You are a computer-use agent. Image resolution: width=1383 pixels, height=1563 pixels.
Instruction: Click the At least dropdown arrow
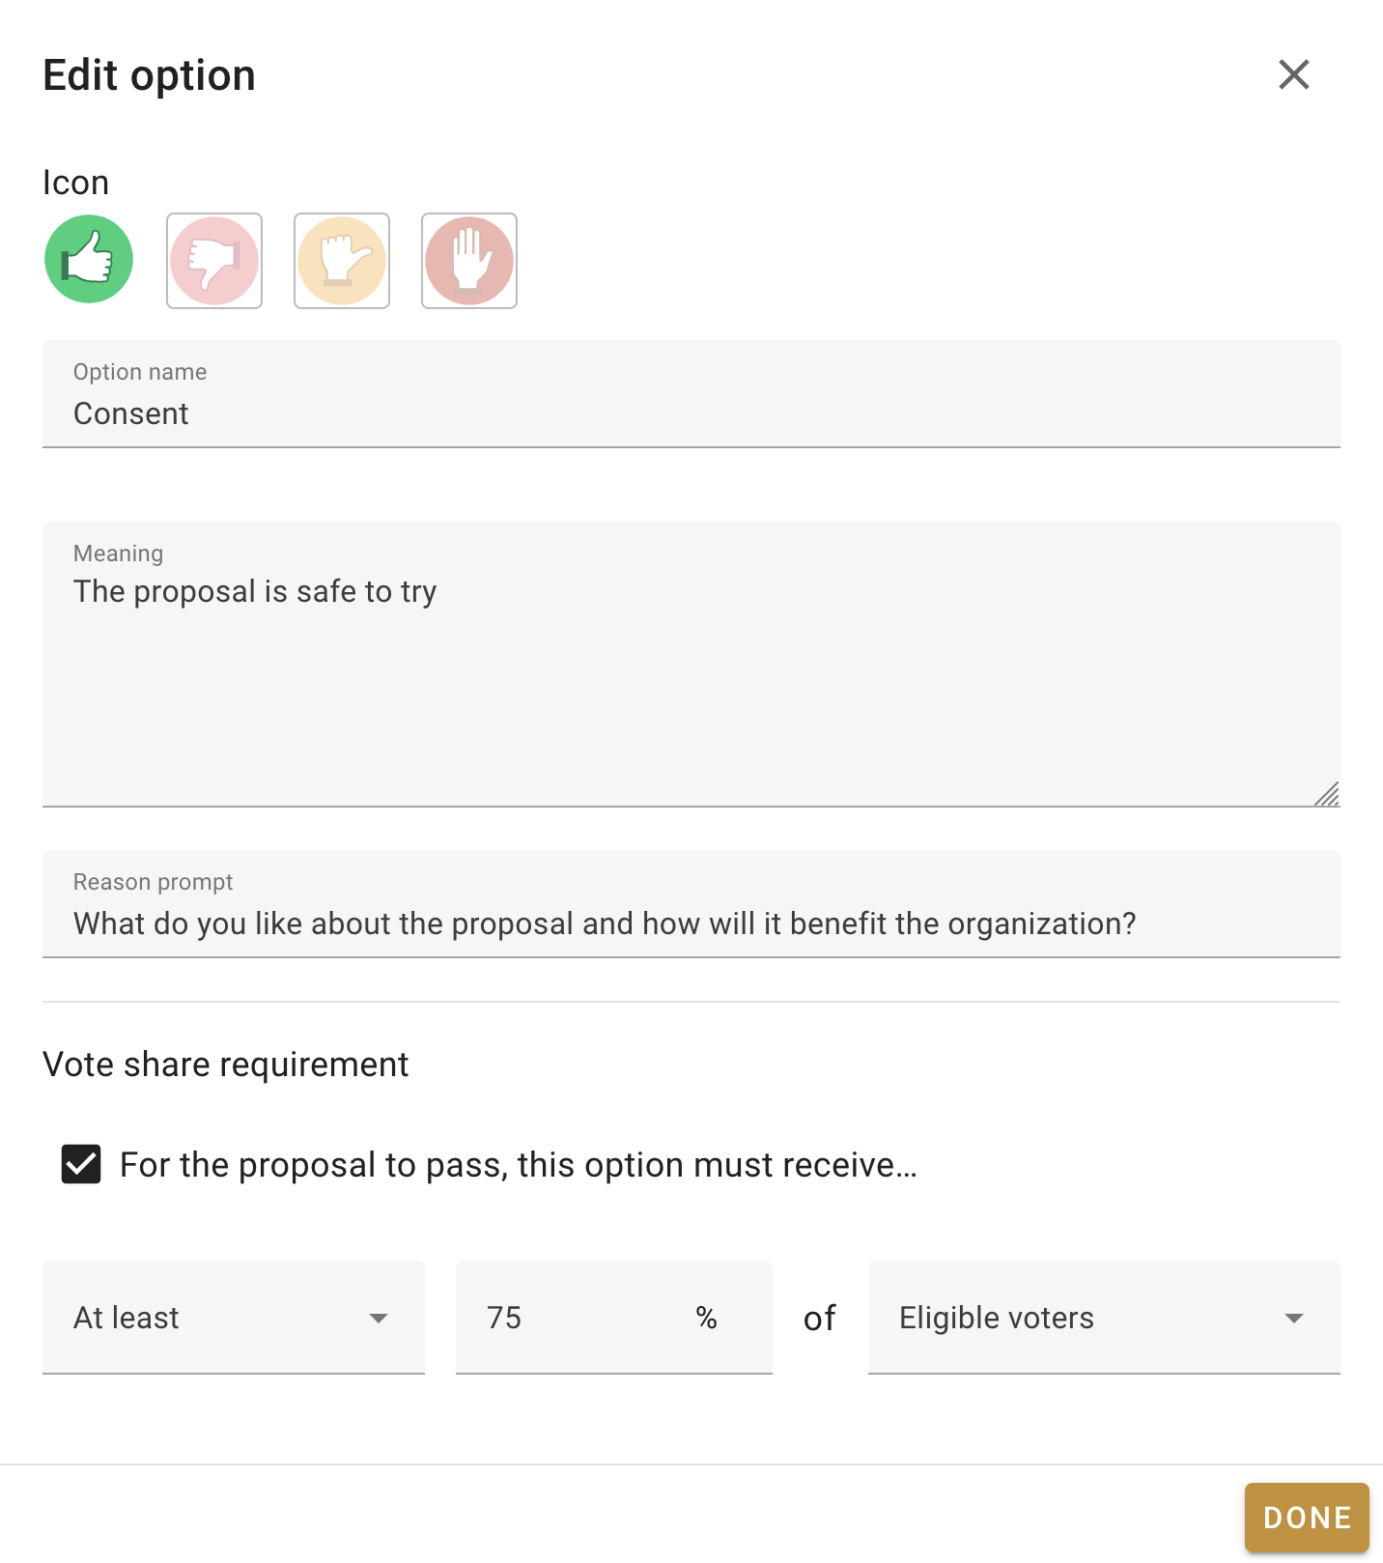(x=380, y=1317)
